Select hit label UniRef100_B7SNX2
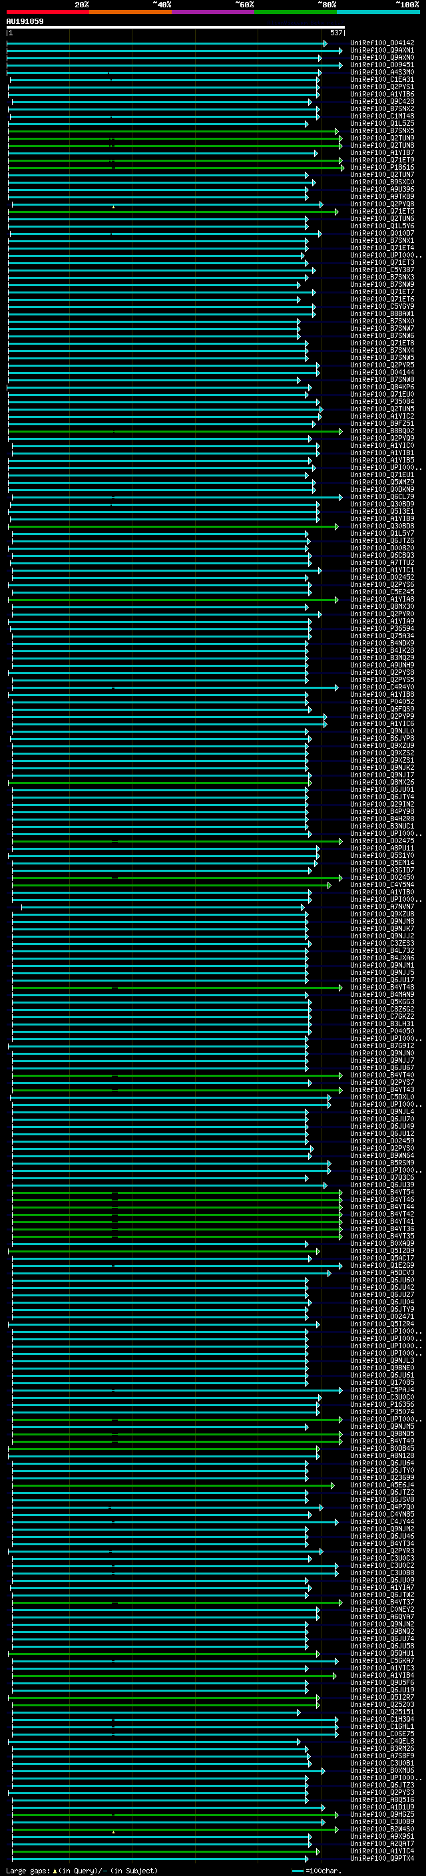The height and width of the screenshot is (1876, 426). (x=382, y=108)
